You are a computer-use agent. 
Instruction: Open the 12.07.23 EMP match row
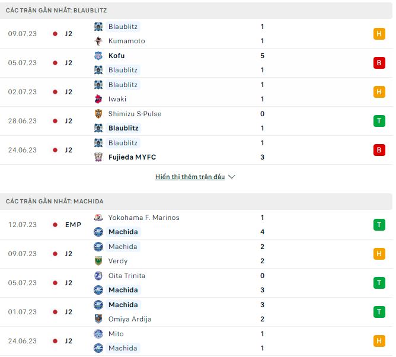(x=196, y=225)
